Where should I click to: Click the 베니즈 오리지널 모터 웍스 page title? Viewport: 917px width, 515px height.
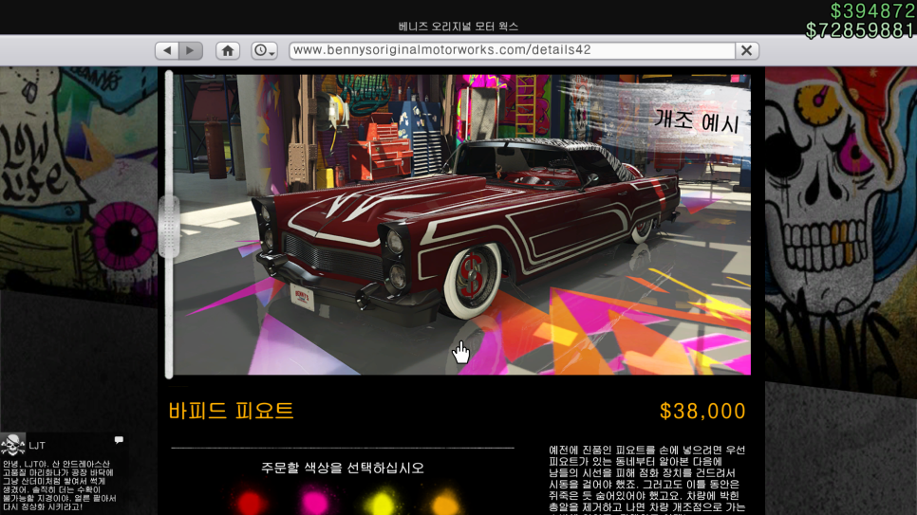tap(458, 27)
